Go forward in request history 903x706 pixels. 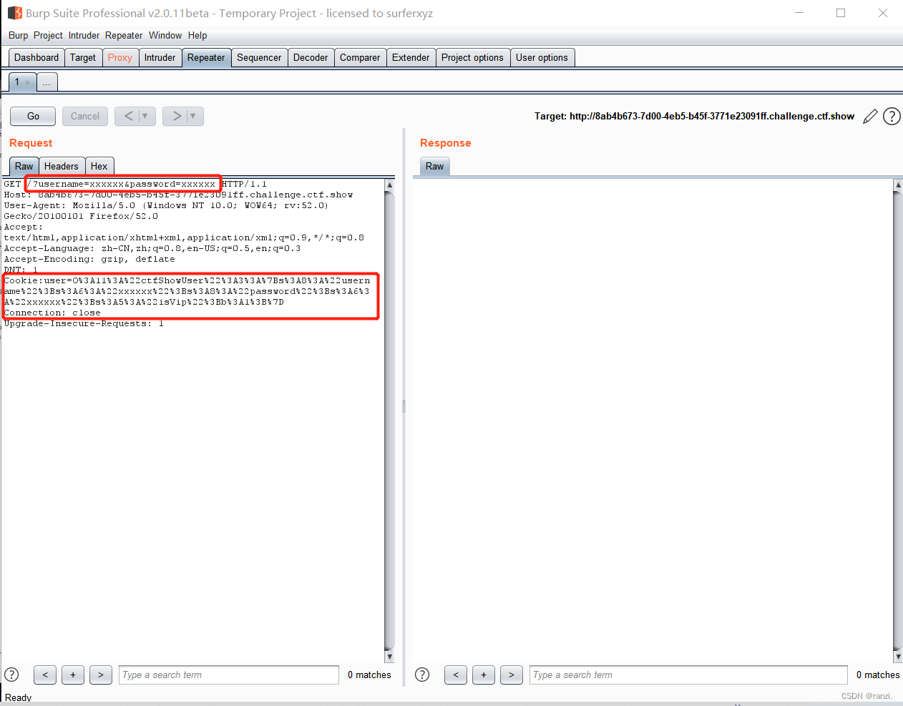[x=176, y=116]
